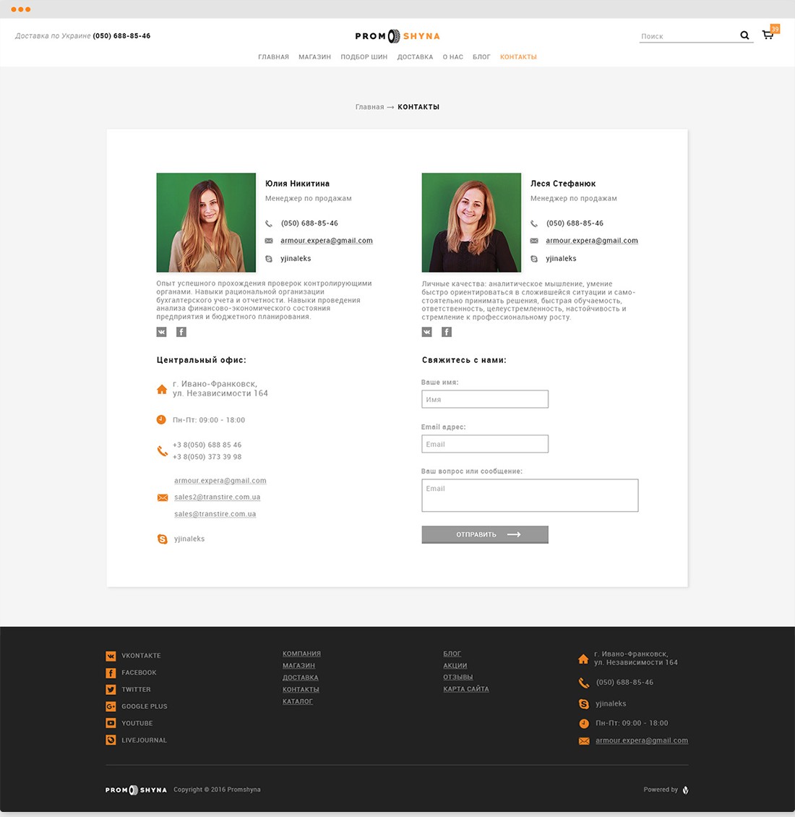Click orange clock icon in central office
The height and width of the screenshot is (817, 795).
pyautogui.click(x=161, y=419)
